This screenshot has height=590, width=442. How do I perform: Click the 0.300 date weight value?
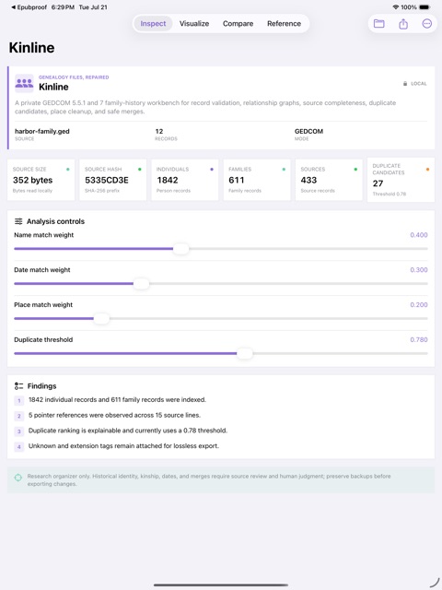pyautogui.click(x=419, y=270)
